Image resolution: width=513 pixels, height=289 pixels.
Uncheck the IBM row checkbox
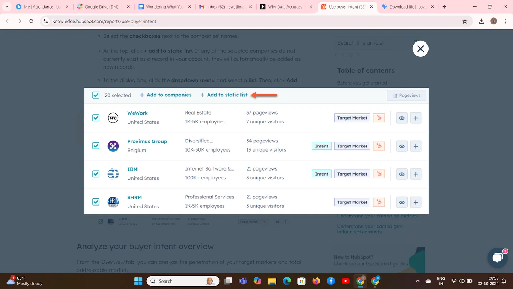tap(96, 174)
